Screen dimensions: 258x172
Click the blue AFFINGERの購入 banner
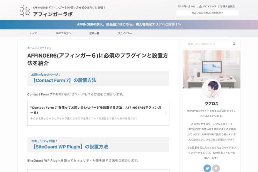[x=129, y=24]
